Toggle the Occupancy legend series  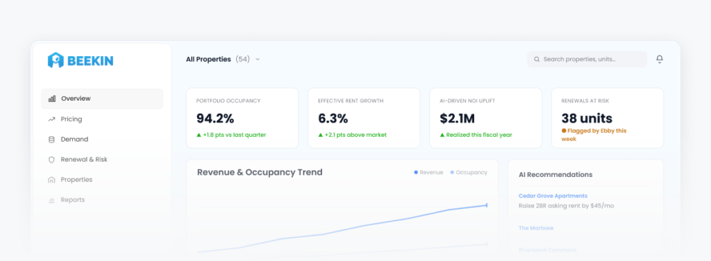click(469, 172)
